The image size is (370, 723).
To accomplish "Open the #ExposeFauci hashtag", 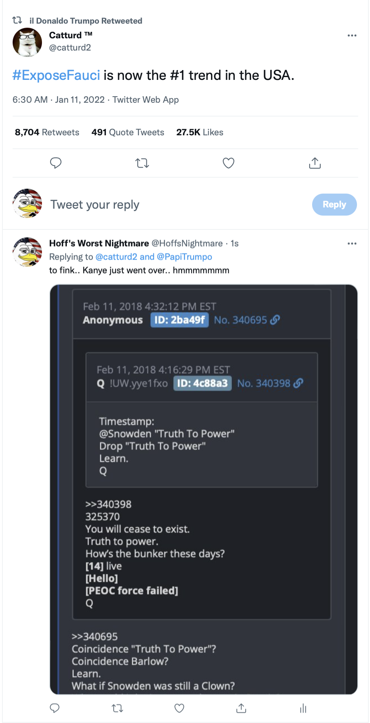I will (x=56, y=75).
